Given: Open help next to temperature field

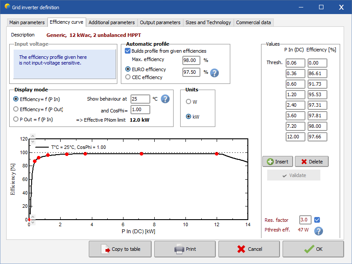Looking at the screenshot, I should pyautogui.click(x=165, y=99).
